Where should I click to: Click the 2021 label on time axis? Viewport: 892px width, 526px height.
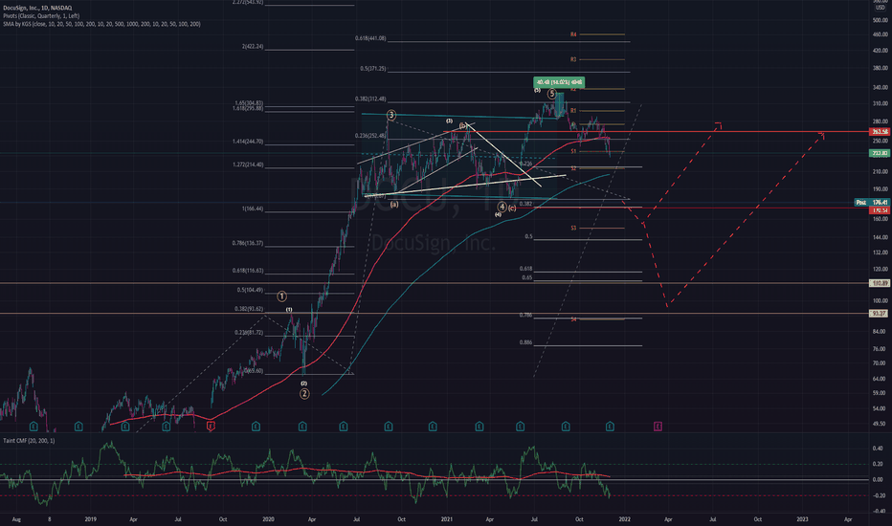[447, 519]
